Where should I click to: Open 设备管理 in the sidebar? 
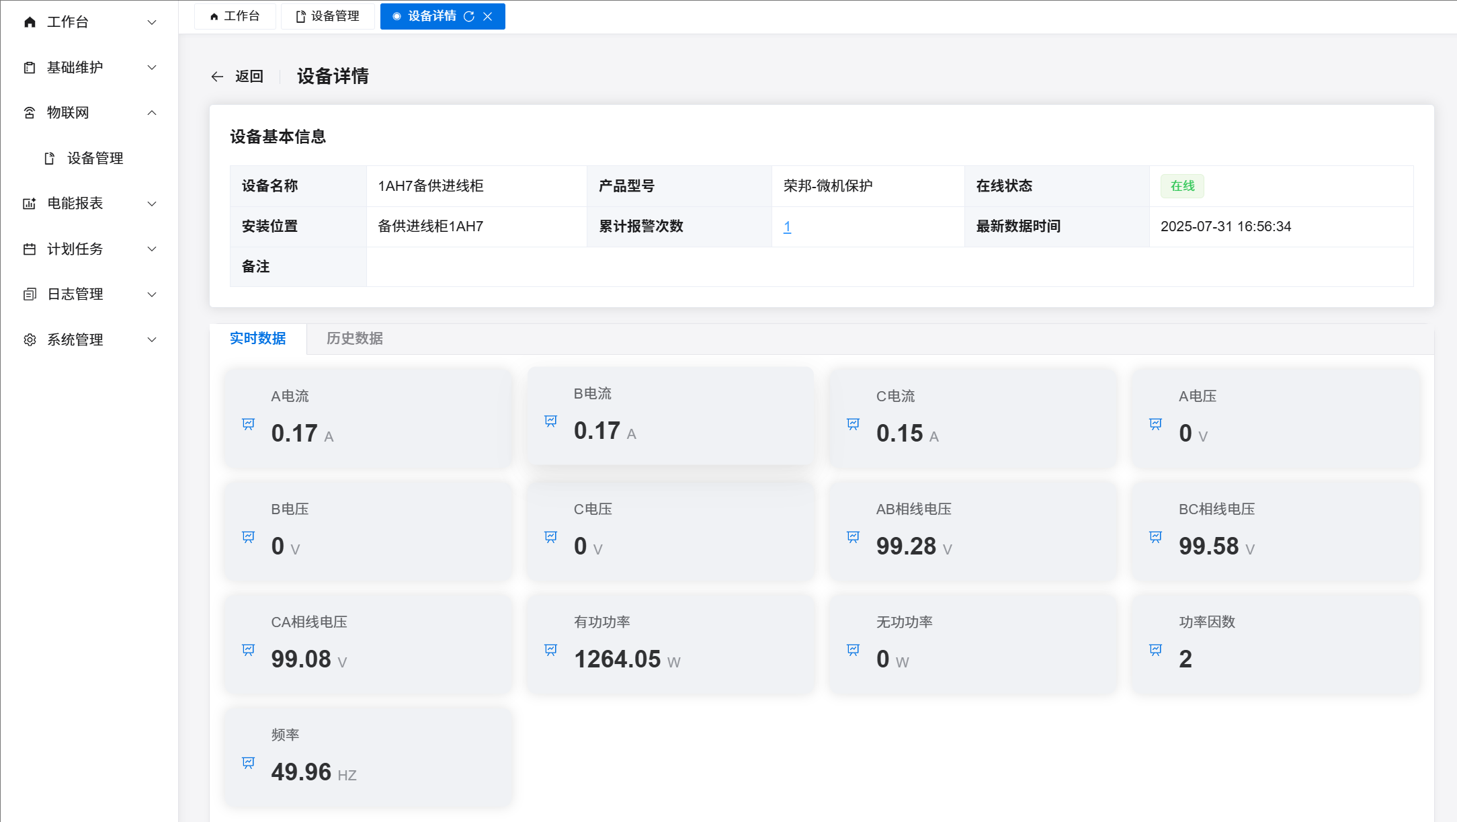tap(95, 158)
